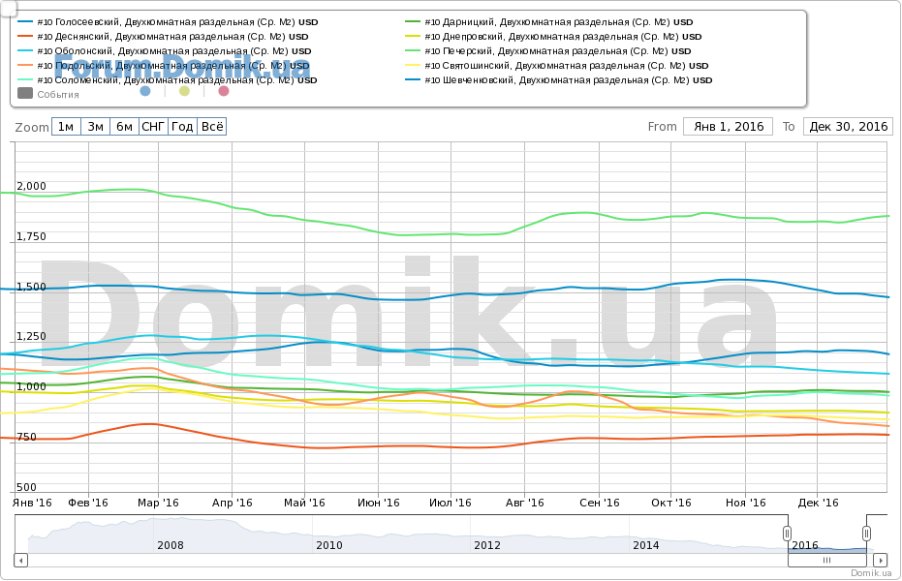Toggle Голосеевский series in legend
902x581 pixels.
168,22
